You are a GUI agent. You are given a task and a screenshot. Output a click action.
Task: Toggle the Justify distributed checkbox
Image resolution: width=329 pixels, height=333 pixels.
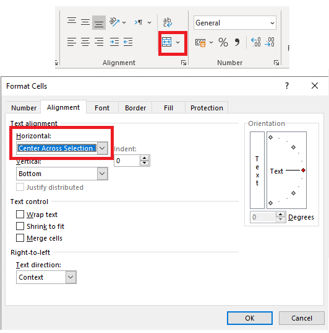point(20,187)
